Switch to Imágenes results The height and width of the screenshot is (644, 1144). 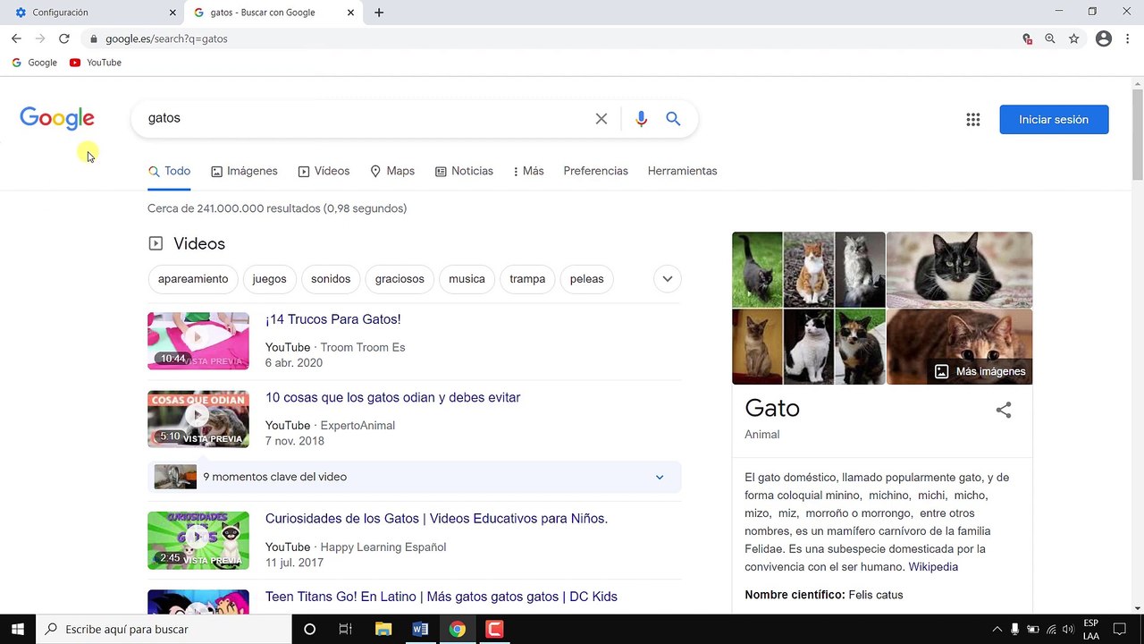244,171
